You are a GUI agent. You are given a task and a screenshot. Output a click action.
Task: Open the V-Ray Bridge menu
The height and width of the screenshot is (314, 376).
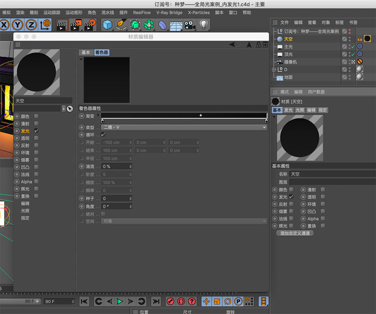170,13
